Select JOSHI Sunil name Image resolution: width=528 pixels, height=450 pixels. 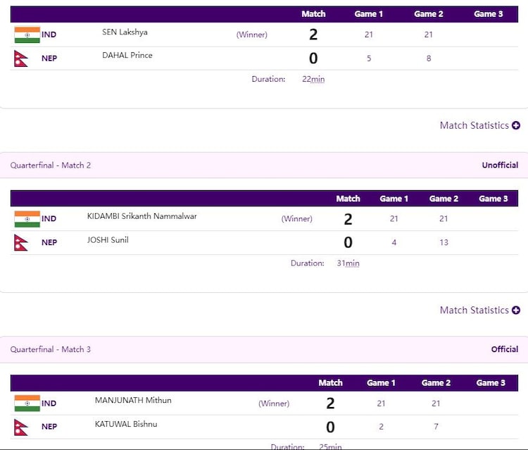[108, 240]
